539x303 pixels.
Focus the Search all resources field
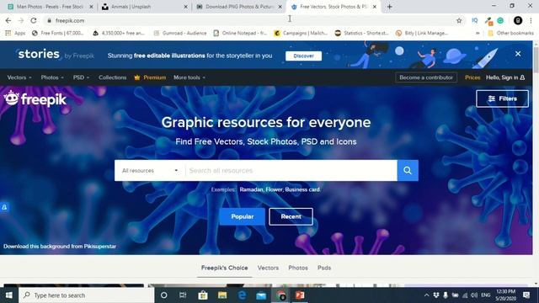click(291, 170)
